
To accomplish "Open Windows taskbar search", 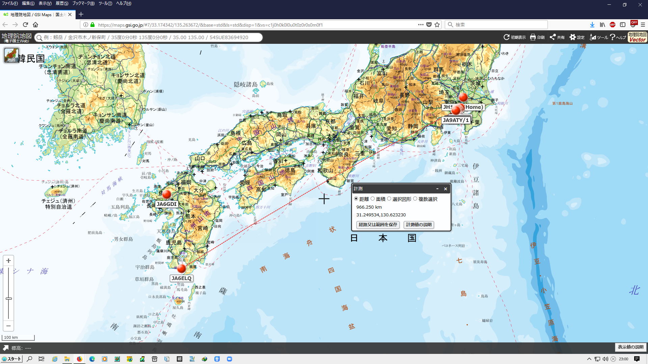I will pos(29,359).
